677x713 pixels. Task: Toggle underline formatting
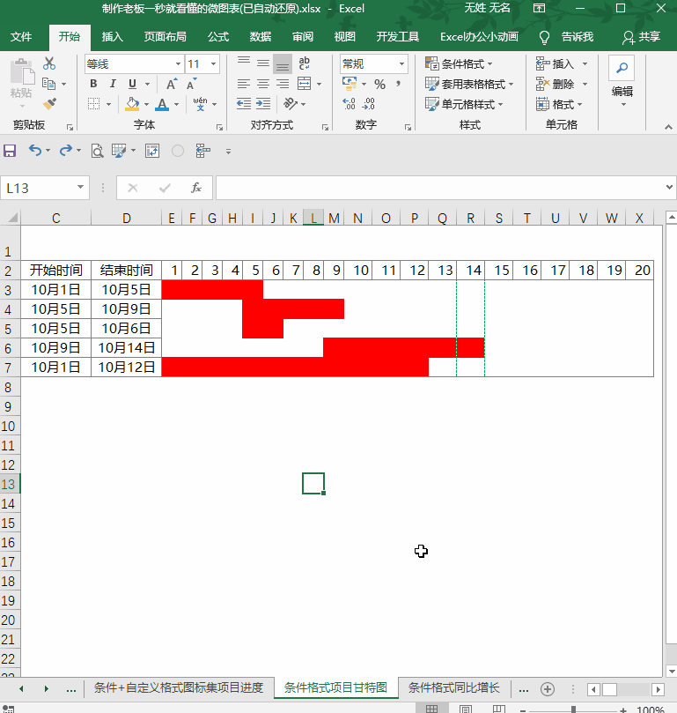(132, 84)
